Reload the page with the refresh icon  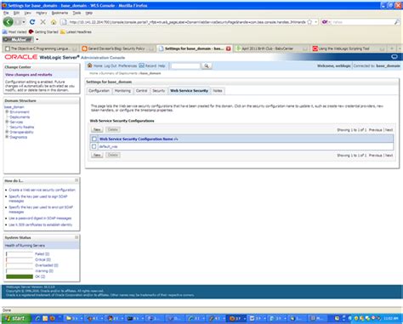pyautogui.click(x=32, y=22)
